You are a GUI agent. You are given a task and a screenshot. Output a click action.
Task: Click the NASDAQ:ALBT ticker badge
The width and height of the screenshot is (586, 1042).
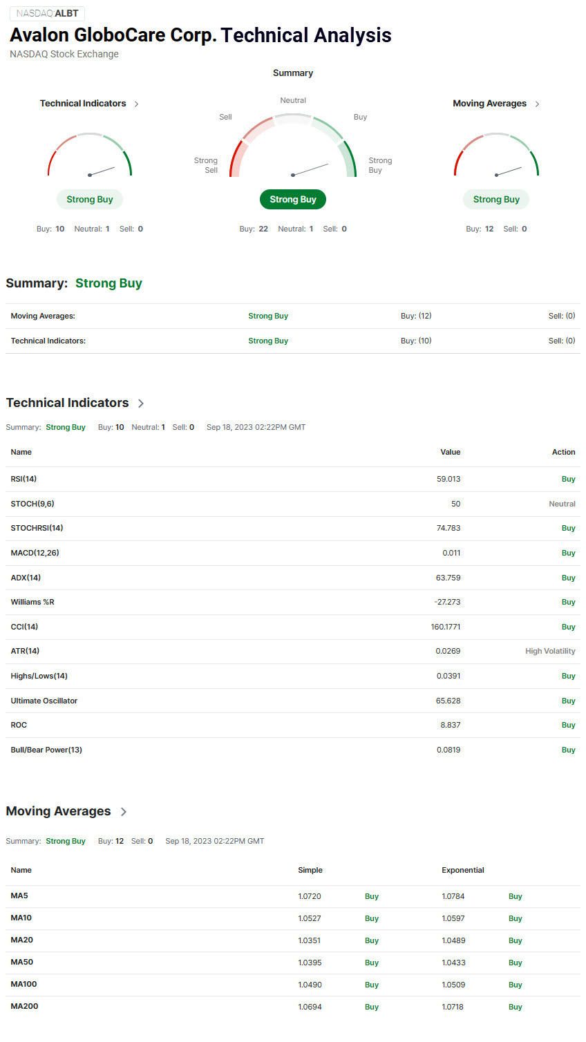click(47, 13)
